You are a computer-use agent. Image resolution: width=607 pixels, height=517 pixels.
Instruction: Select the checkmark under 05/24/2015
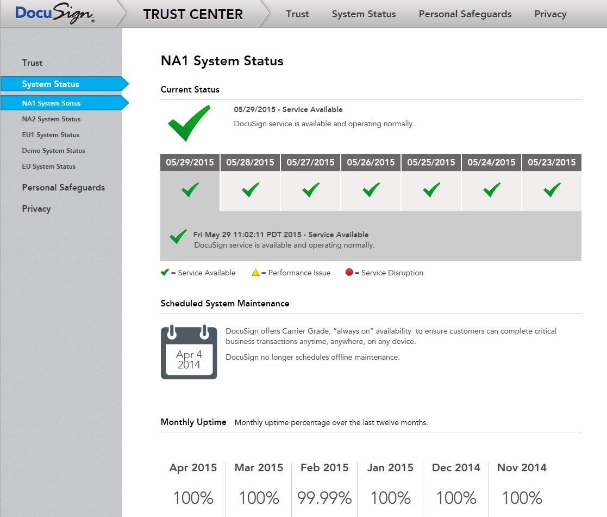492,190
